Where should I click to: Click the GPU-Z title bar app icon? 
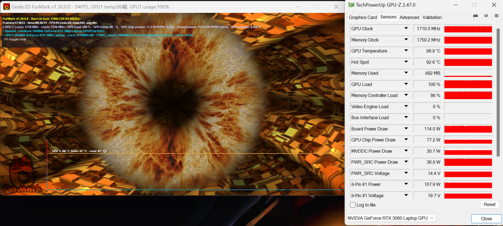(x=351, y=5)
